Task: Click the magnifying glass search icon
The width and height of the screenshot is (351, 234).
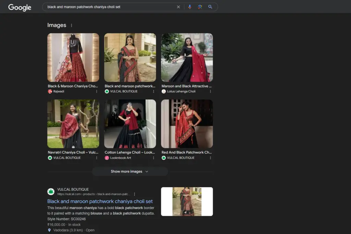Action: (x=210, y=7)
